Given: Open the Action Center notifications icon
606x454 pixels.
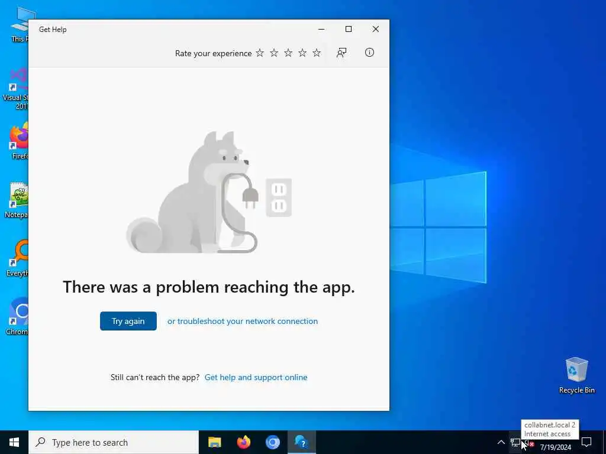Looking at the screenshot, I should pos(586,442).
